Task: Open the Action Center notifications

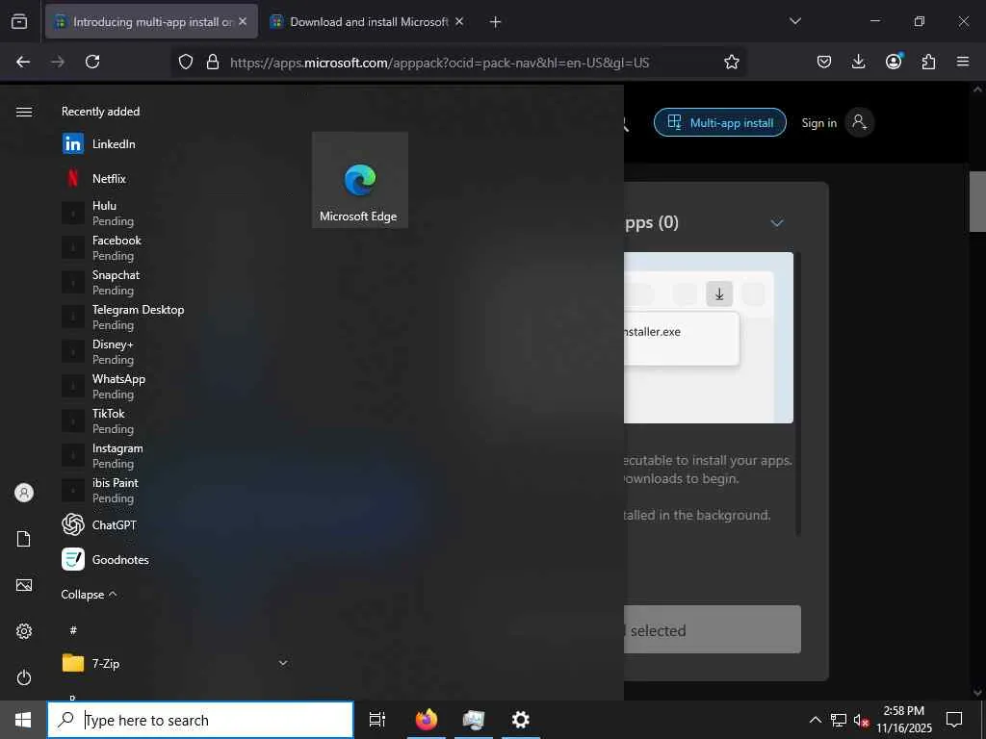Action: click(954, 720)
